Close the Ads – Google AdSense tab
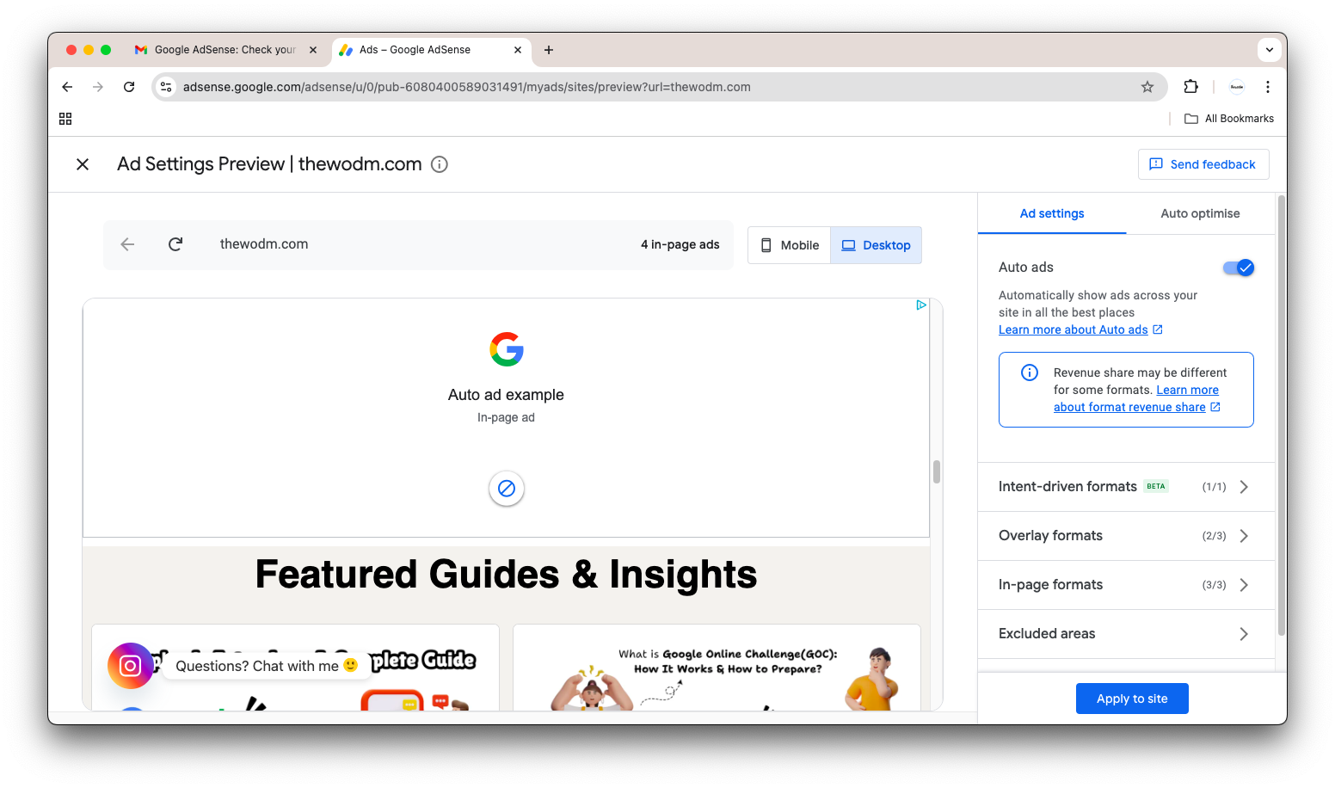Viewport: 1335px width, 788px height. [518, 50]
